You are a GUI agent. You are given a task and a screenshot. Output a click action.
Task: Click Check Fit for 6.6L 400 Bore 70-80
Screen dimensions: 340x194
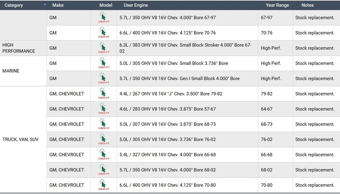click(103, 185)
